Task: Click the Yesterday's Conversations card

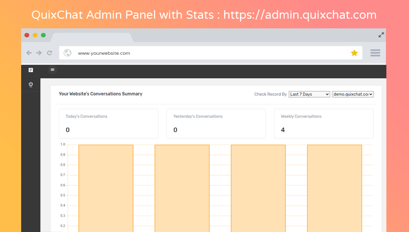Action: coord(216,123)
